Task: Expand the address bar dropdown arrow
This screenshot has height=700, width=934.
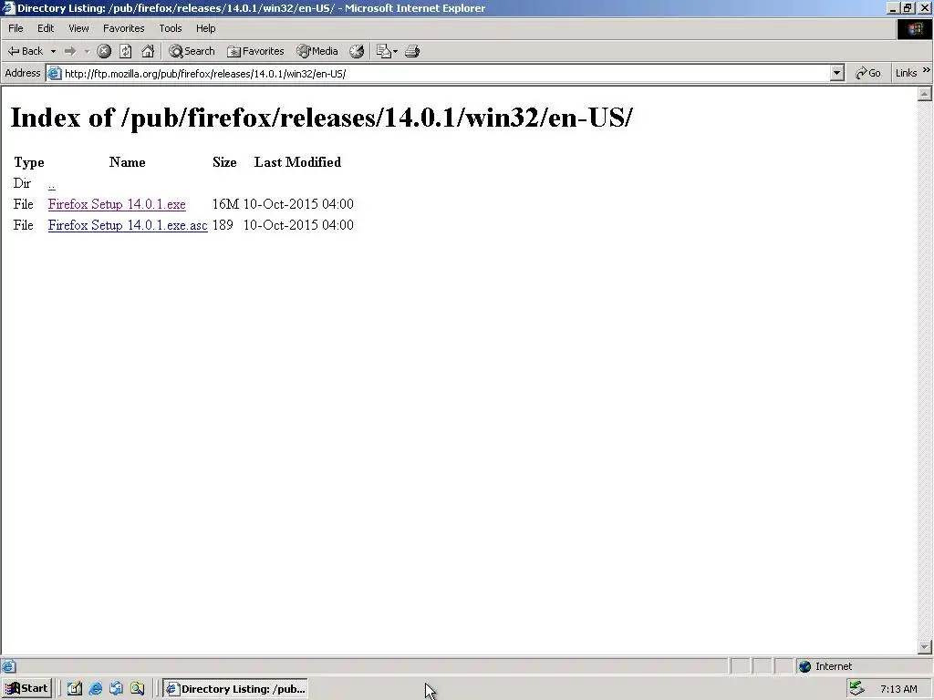Action: pos(837,73)
